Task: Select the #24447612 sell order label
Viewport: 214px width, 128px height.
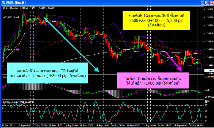Action: click(11, 50)
